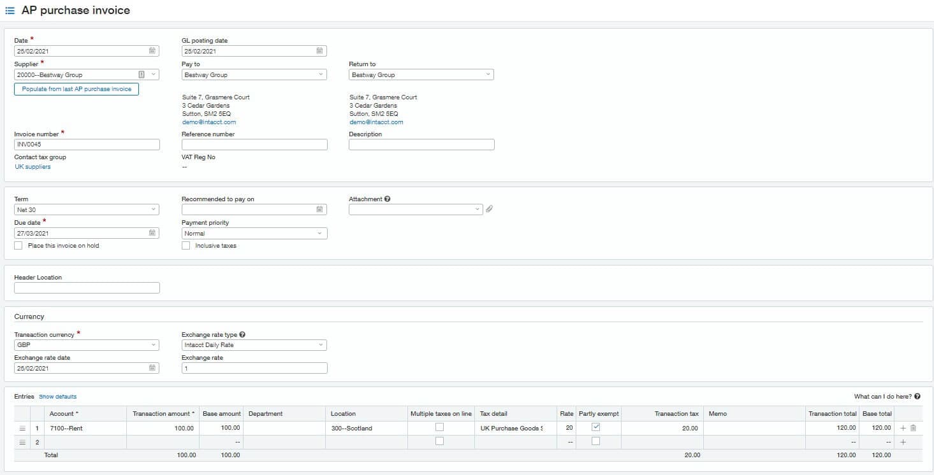
Task: Click the Account cell in row 2
Action: click(x=85, y=442)
